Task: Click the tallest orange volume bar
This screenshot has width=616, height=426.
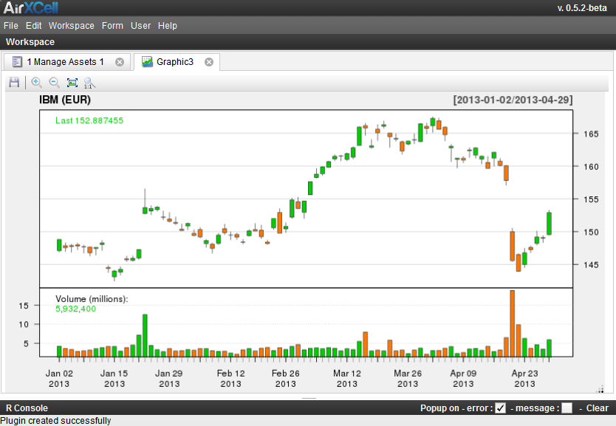Action: point(513,323)
